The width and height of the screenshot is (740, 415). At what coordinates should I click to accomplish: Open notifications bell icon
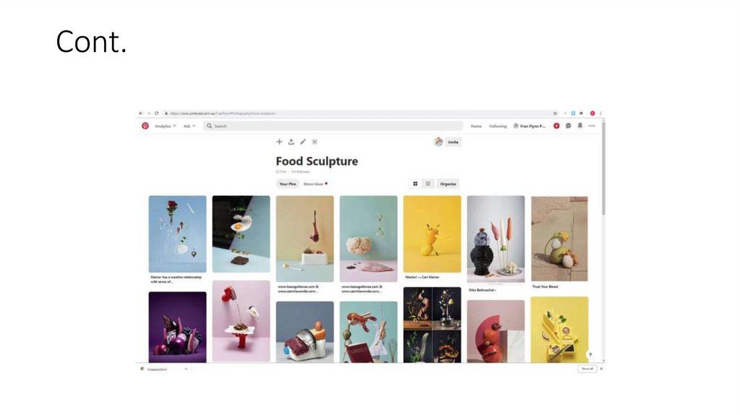pyautogui.click(x=580, y=126)
